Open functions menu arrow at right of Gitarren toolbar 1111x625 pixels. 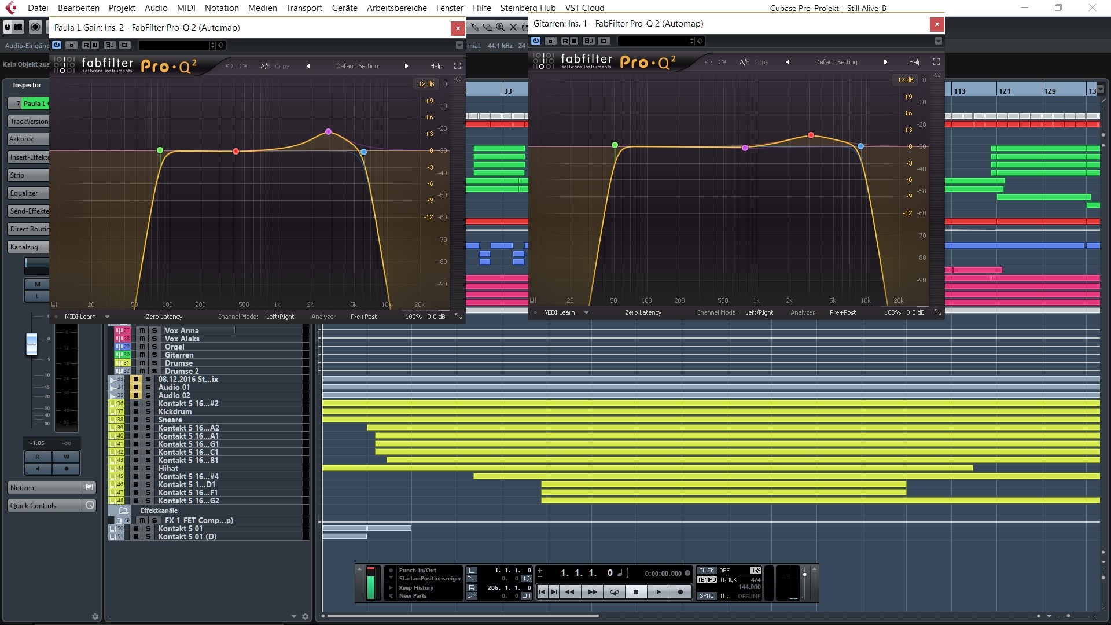pos(939,41)
